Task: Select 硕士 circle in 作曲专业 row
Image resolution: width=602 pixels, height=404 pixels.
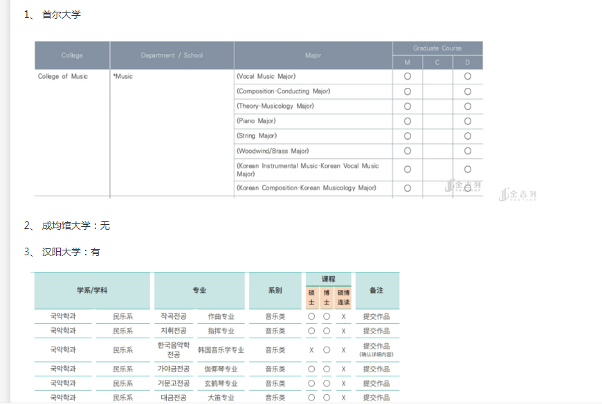Action: coord(311,316)
